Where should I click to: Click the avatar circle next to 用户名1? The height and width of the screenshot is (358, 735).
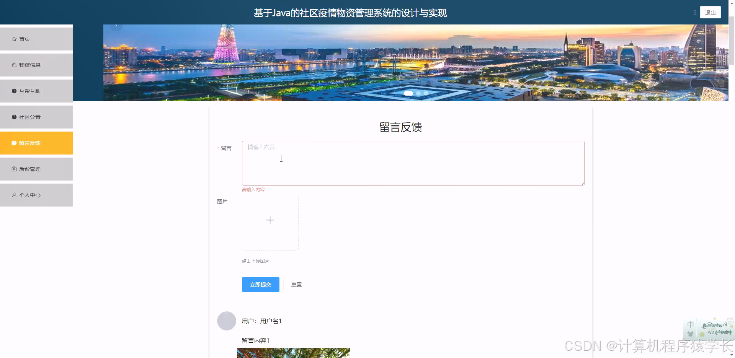(226, 321)
